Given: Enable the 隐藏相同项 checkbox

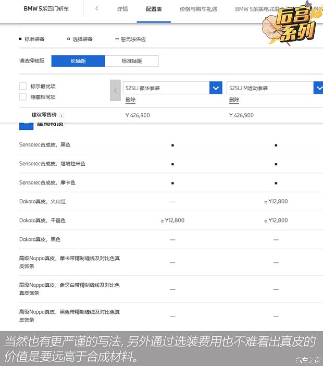Looking at the screenshot, I should click(x=23, y=96).
